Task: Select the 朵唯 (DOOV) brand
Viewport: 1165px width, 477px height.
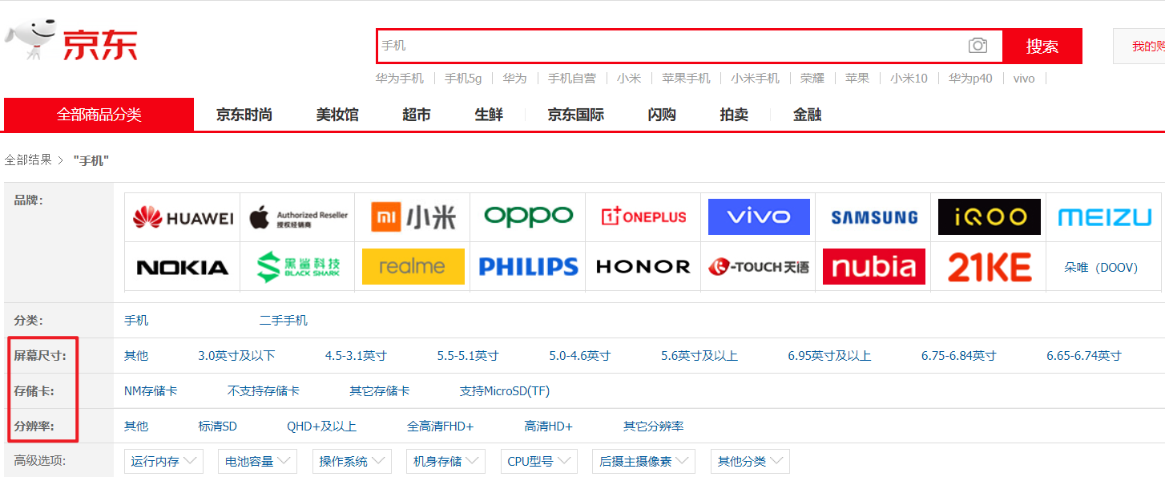Action: [x=1101, y=267]
